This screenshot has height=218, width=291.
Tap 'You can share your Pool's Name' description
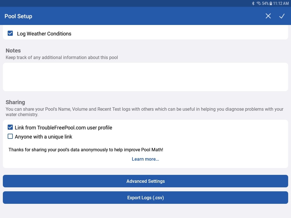coord(144,112)
